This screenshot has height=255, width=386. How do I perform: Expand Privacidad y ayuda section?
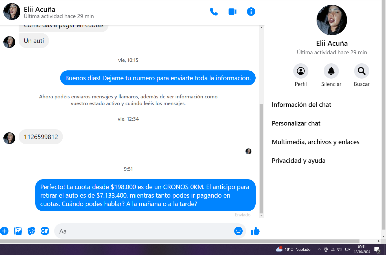[299, 161]
